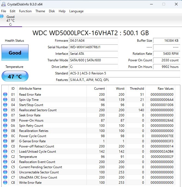Click the Interface field Serial ATA

(93, 54)
